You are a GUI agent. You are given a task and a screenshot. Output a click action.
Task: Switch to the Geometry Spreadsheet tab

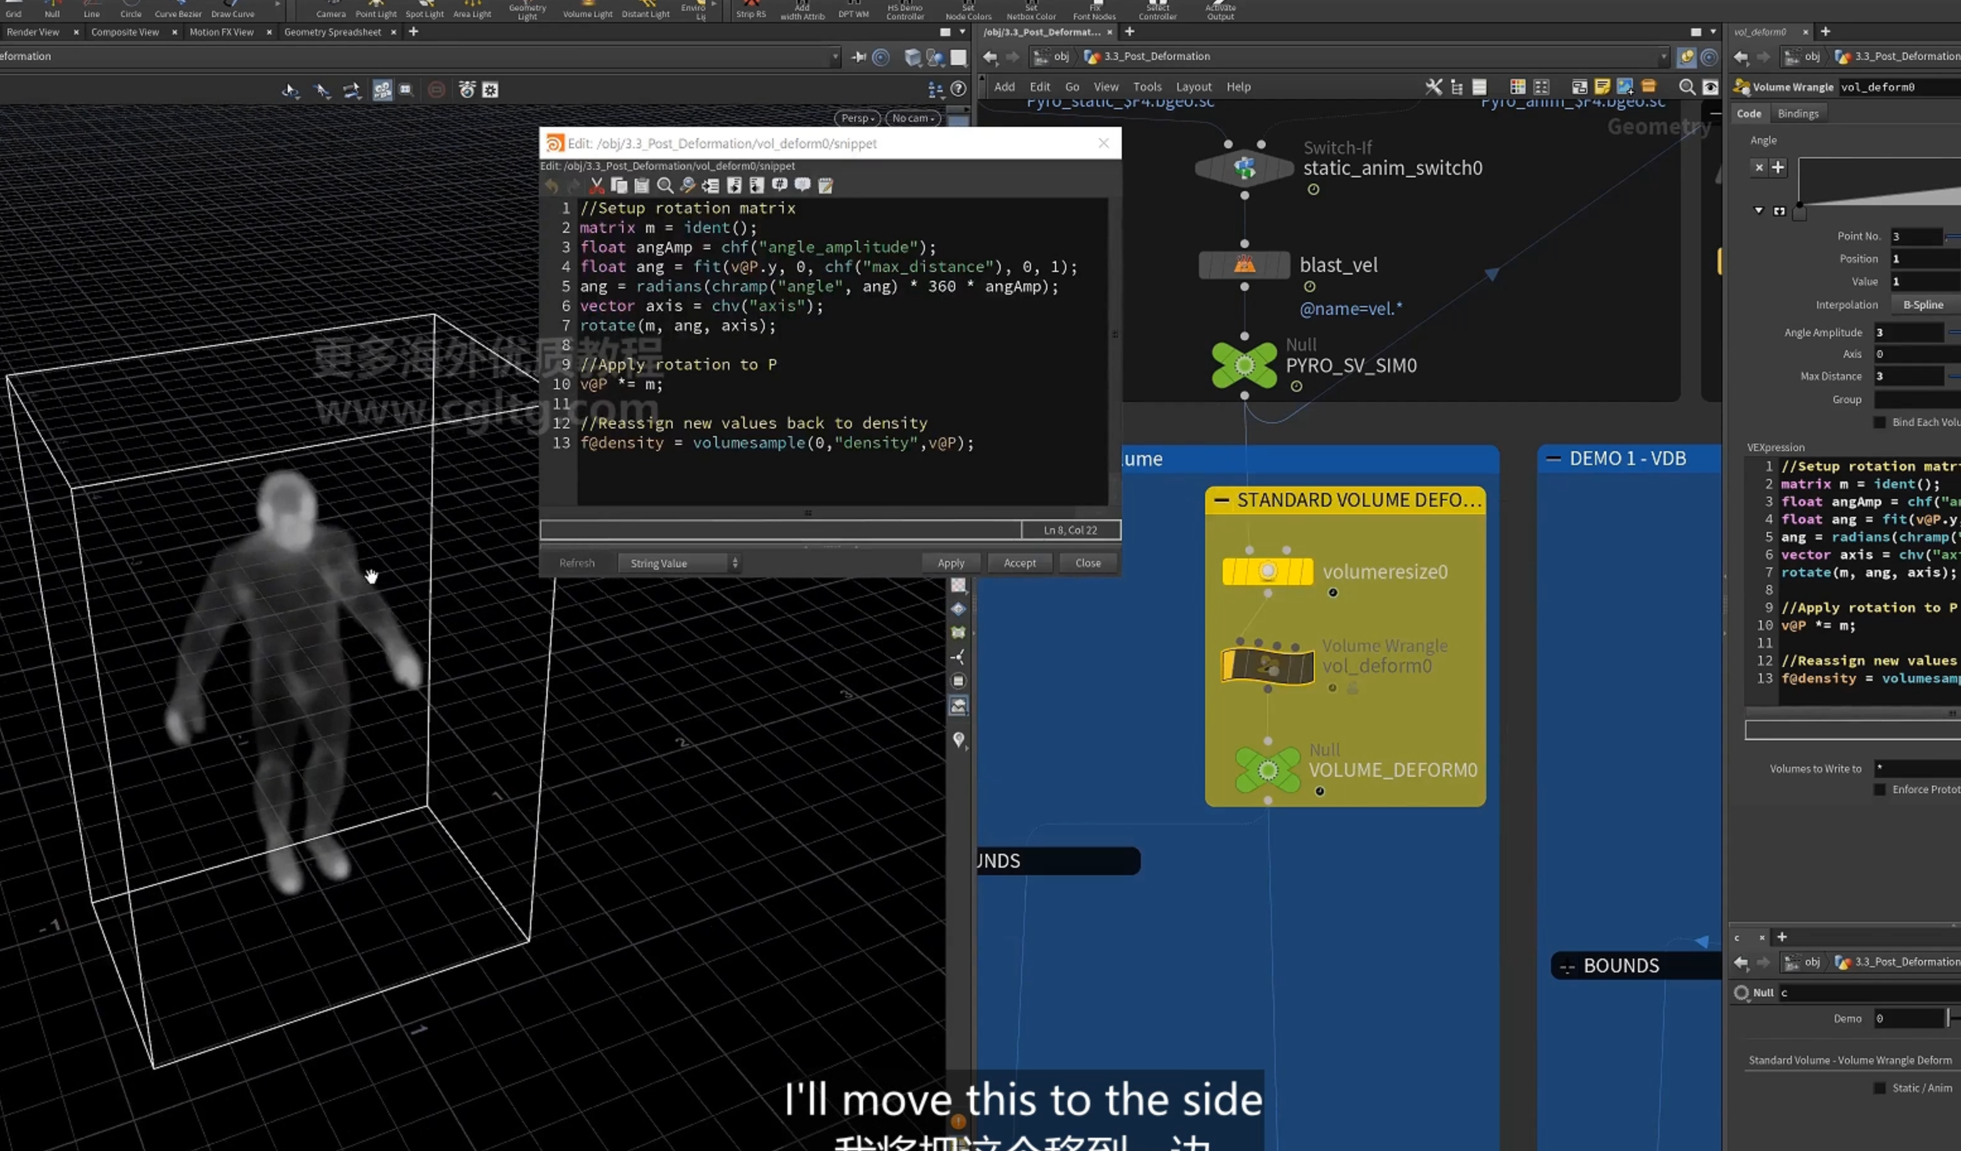[x=333, y=32]
